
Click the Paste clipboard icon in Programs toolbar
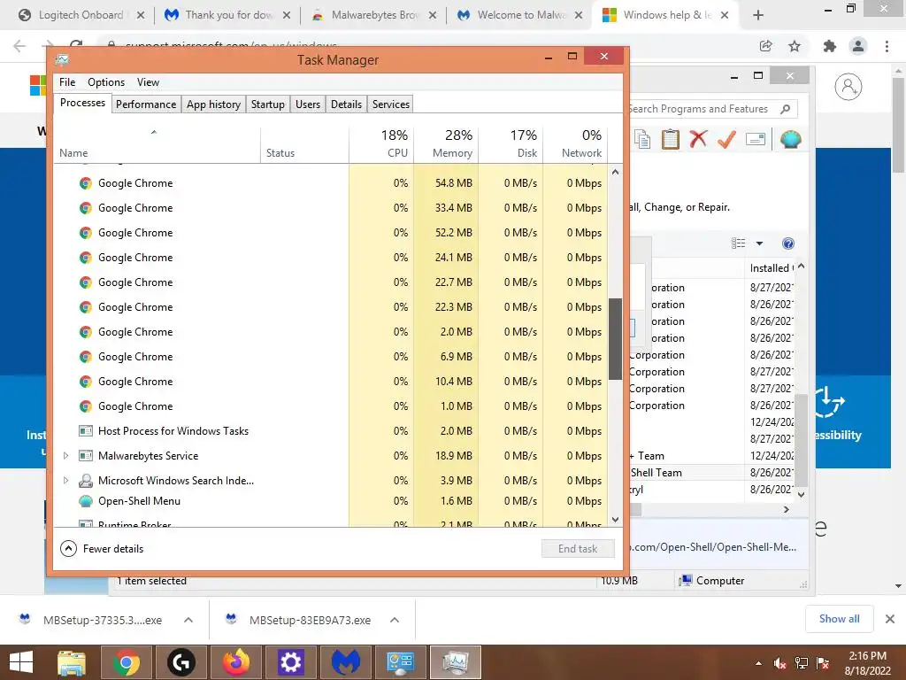pos(671,139)
